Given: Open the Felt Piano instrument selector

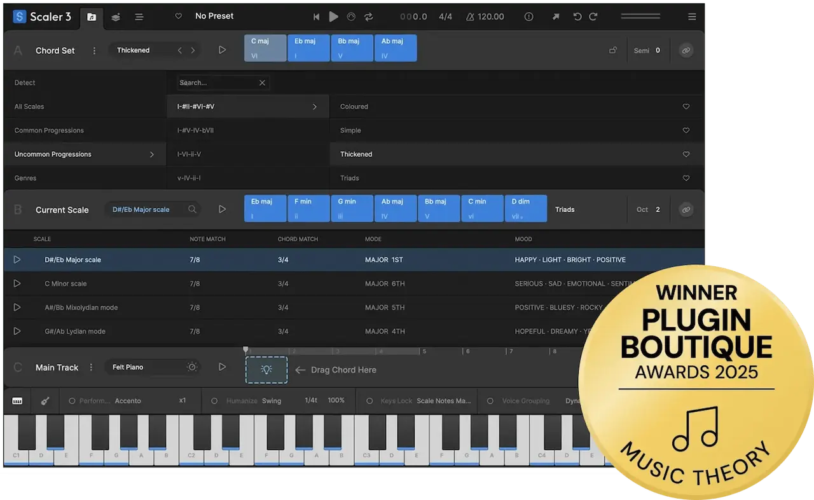Looking at the screenshot, I should point(153,367).
